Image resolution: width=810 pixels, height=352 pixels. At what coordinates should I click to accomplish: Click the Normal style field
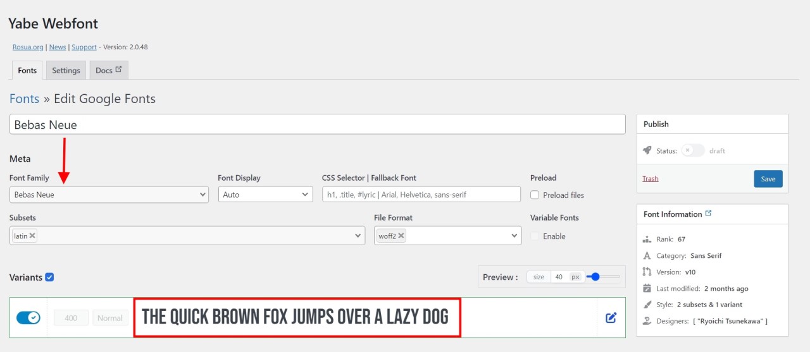click(x=109, y=318)
